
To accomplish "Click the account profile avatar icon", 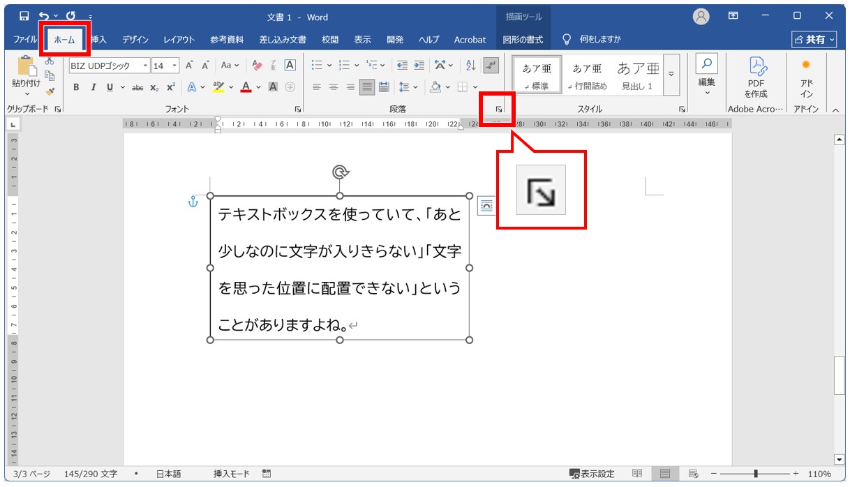I will pyautogui.click(x=701, y=16).
